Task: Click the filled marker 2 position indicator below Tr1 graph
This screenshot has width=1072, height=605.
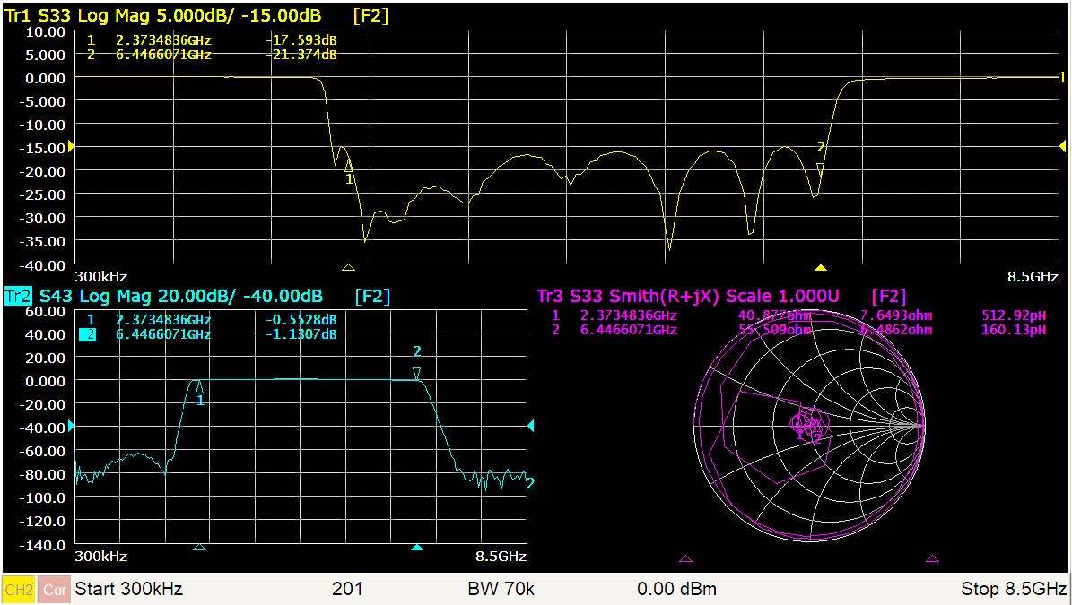Action: click(x=821, y=268)
